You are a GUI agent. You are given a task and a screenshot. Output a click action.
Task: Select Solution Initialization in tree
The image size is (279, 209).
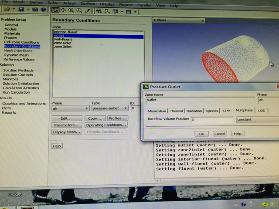[x=21, y=84]
